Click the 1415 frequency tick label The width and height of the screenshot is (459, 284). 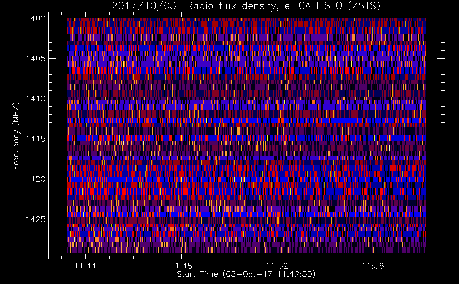tap(35, 139)
